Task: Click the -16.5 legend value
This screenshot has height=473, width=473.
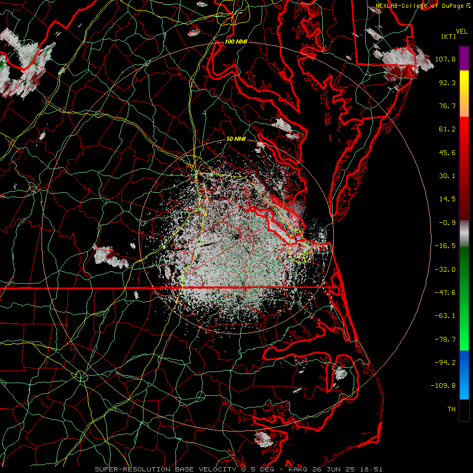Action: pos(445,246)
